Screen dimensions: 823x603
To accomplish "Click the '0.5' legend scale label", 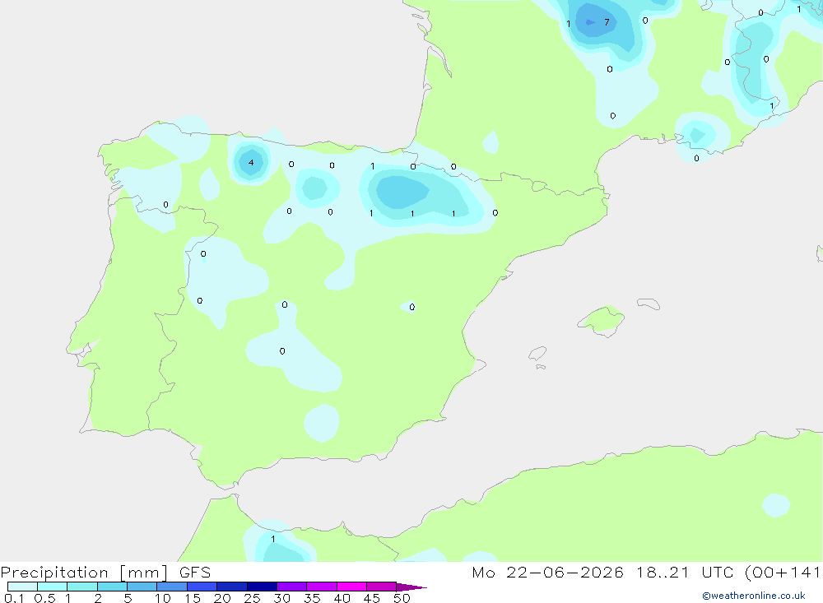I will (44, 598).
